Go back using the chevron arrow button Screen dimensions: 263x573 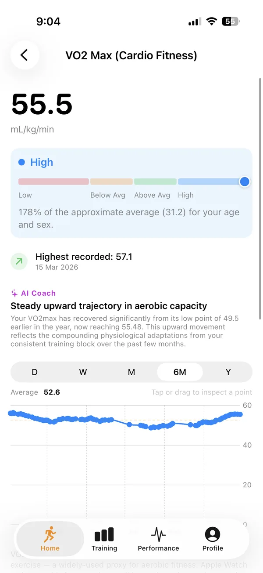point(25,55)
